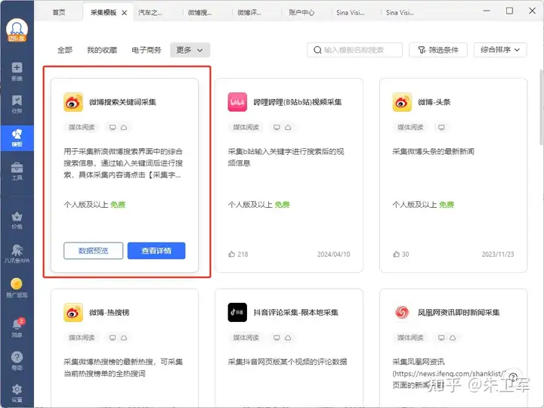
Task: Switch to the 汽车之... tab
Action: [x=150, y=13]
